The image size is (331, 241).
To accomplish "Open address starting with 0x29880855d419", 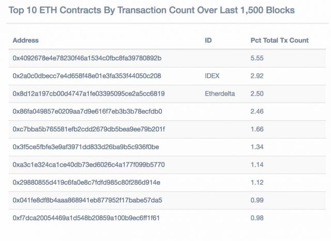I will 86,182.
